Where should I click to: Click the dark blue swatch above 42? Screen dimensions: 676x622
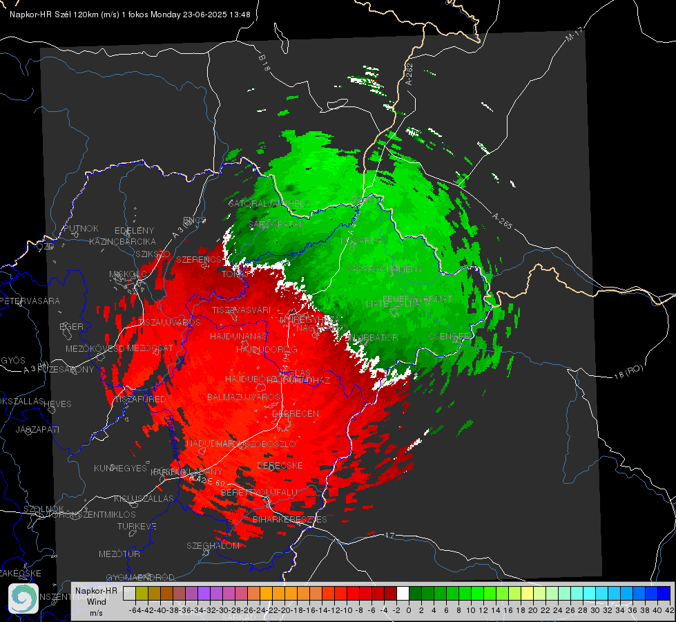[664, 593]
